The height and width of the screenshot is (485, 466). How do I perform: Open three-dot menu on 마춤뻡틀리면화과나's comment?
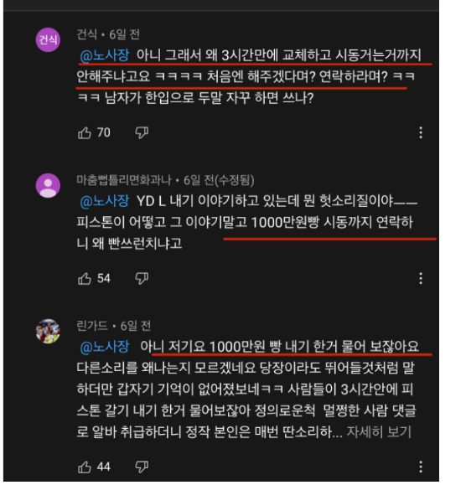point(421,279)
